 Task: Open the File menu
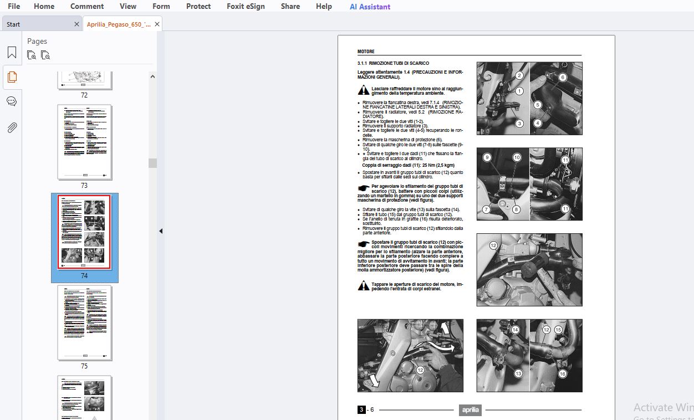click(14, 6)
